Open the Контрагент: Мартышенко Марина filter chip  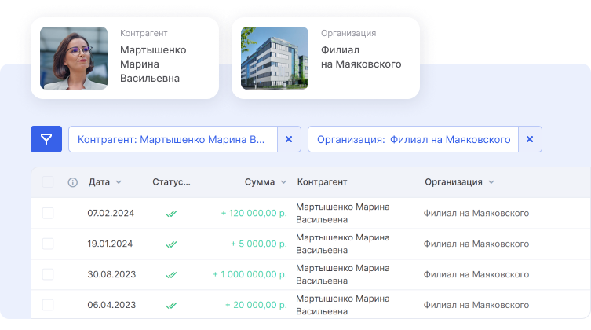(172, 139)
